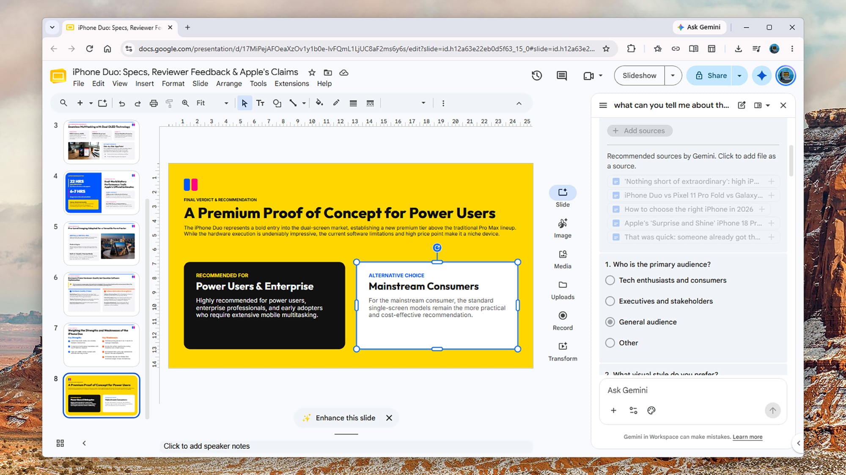
Task: Select the Text box tool
Action: (x=260, y=103)
